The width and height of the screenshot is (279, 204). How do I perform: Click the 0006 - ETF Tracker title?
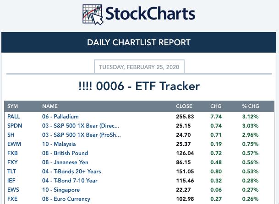tap(139, 86)
